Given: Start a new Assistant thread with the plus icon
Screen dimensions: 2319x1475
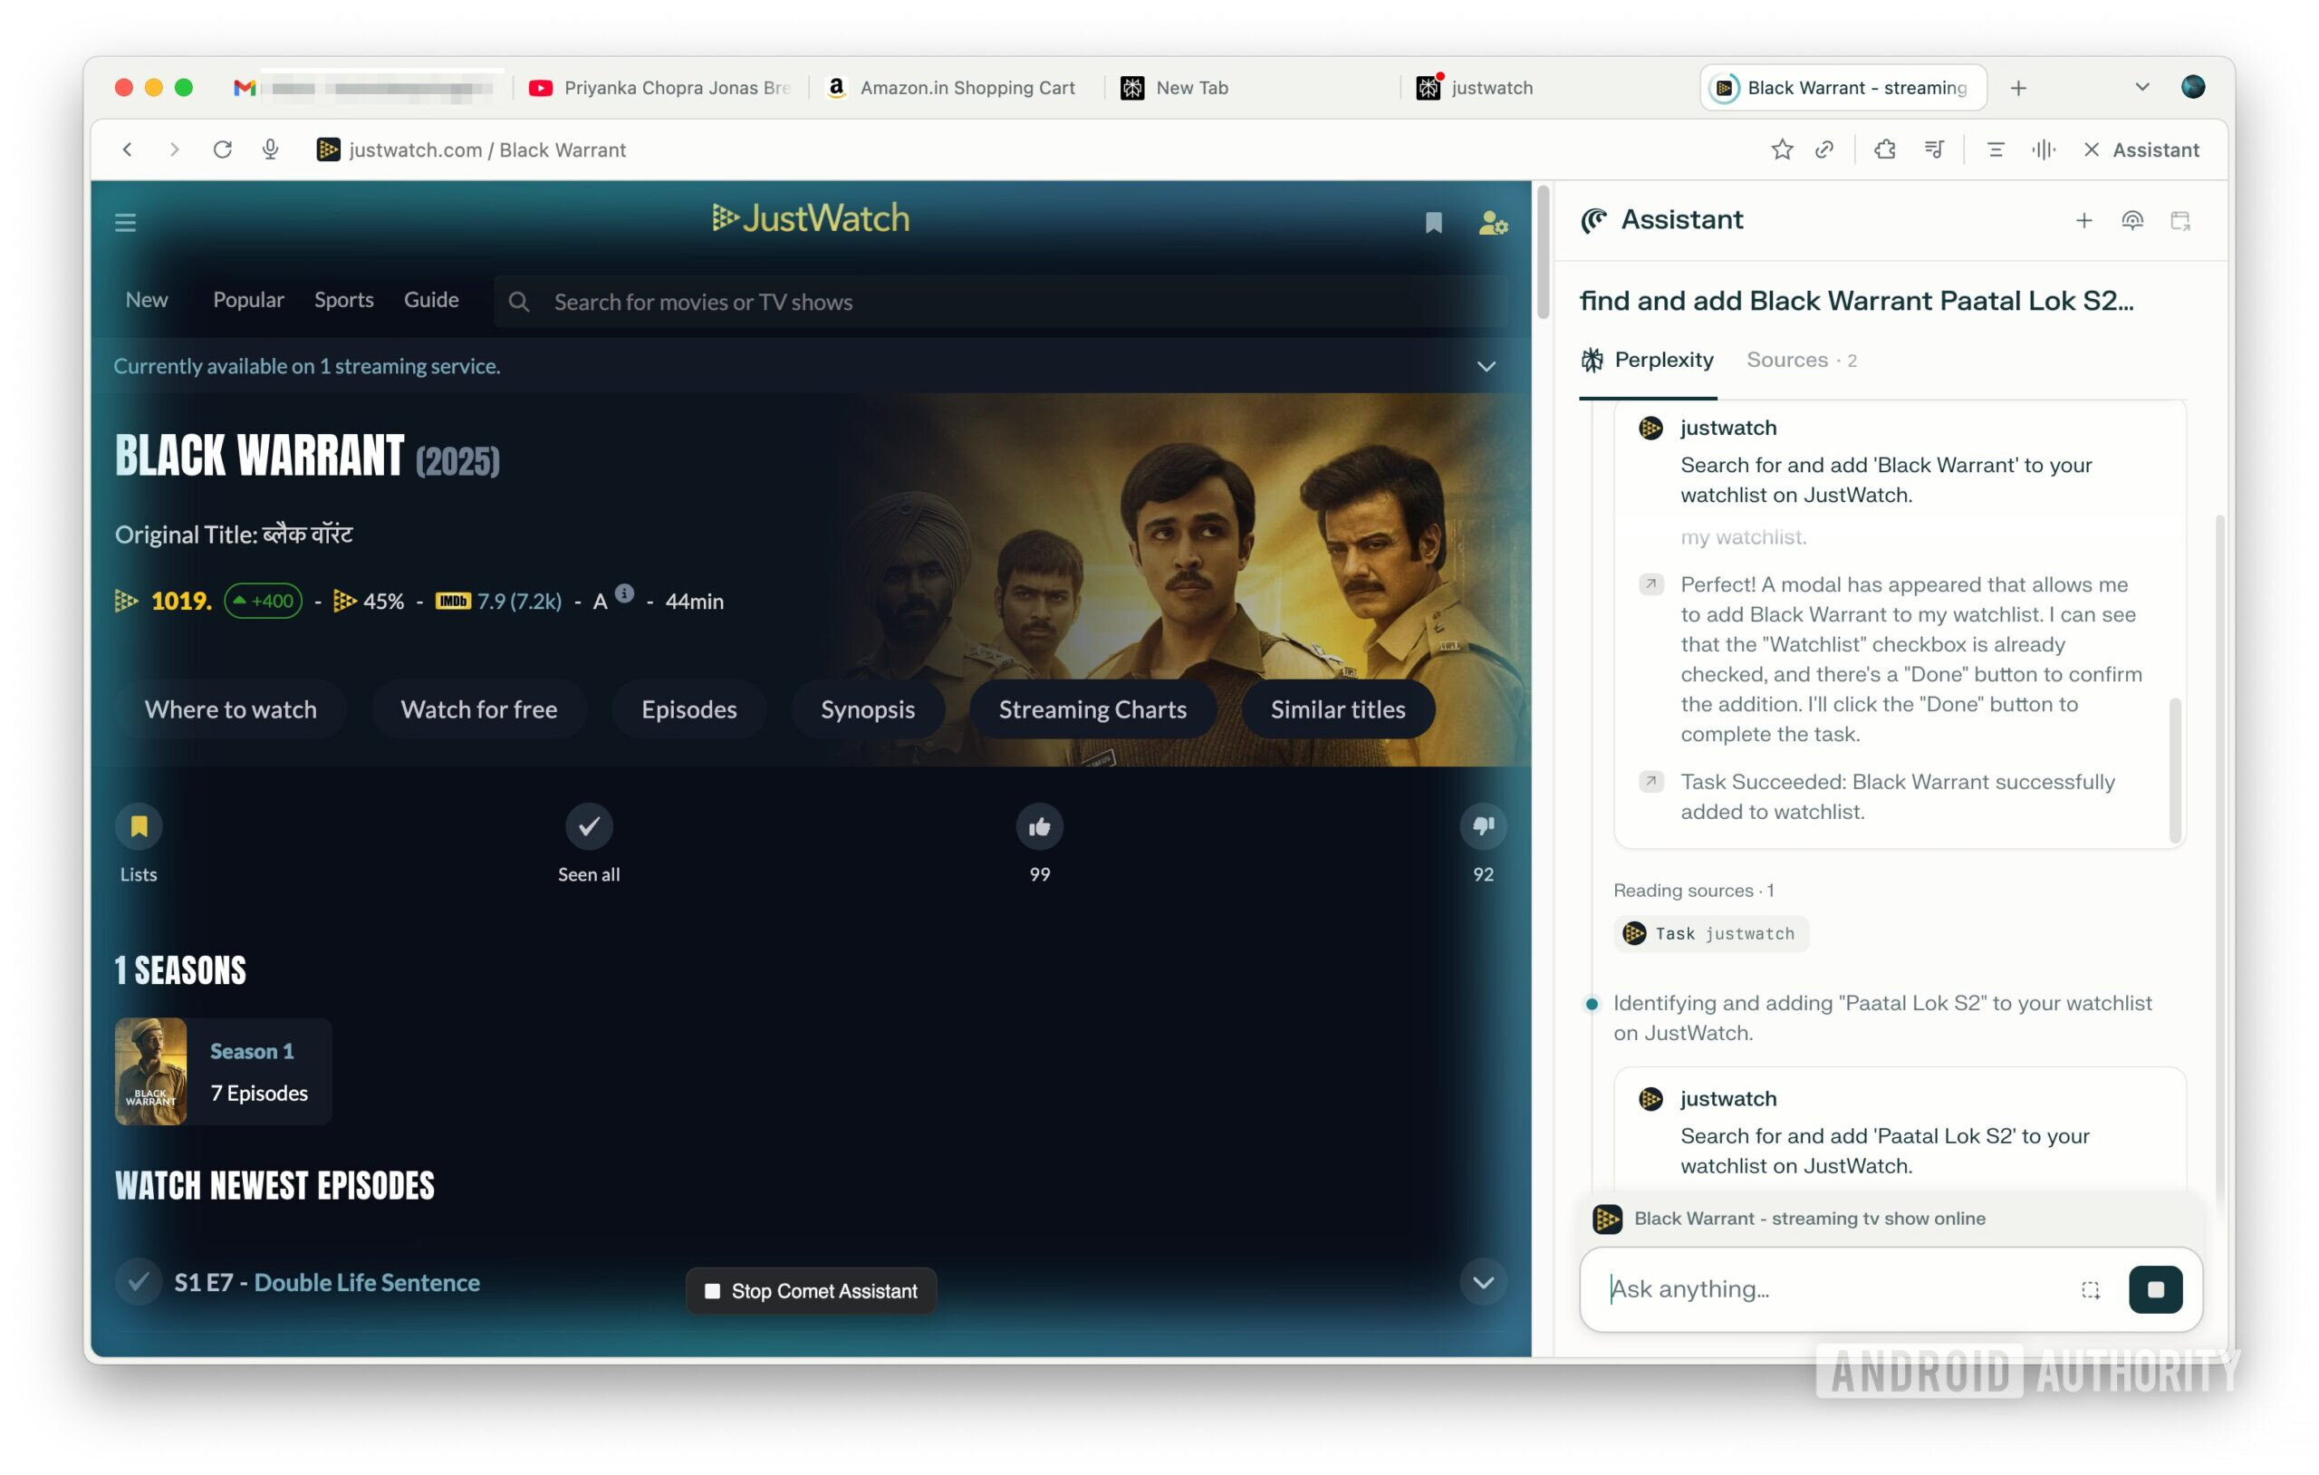Looking at the screenshot, I should [2083, 221].
